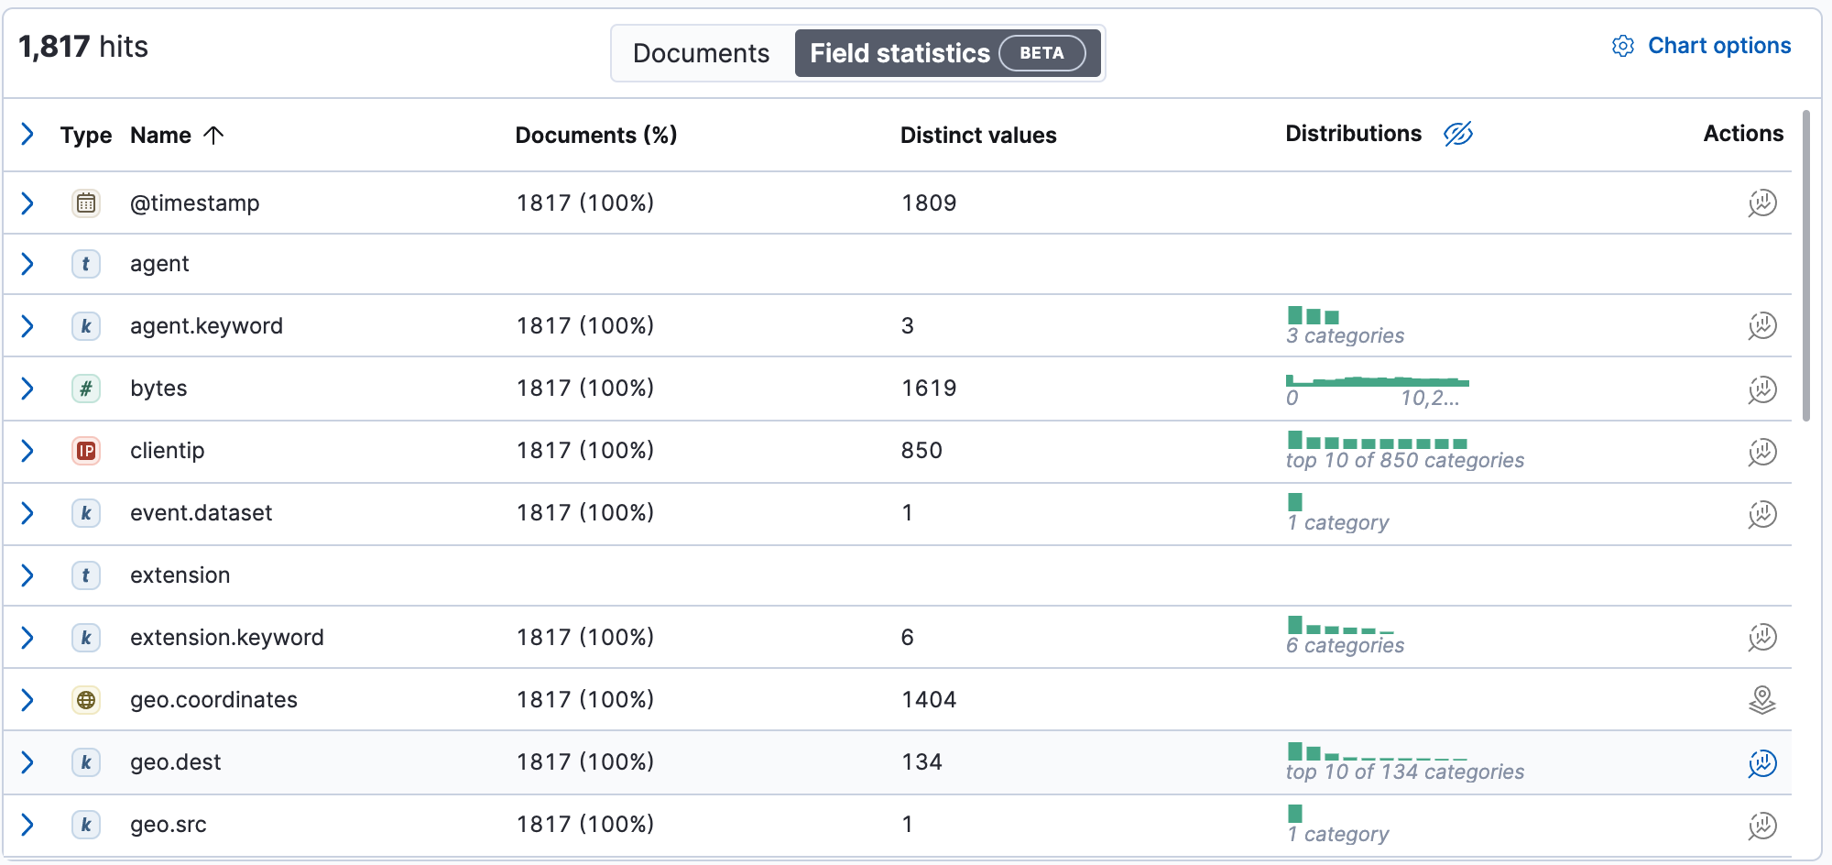1832x865 pixels.
Task: Expand the agent.keyword row
Action: [x=27, y=326]
